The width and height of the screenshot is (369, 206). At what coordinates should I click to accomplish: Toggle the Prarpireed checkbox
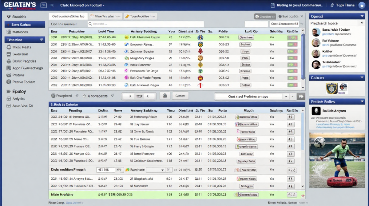click(x=53, y=96)
